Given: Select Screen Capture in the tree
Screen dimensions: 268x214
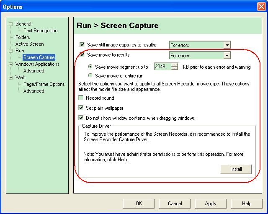Looking at the screenshot, I should (39, 57).
